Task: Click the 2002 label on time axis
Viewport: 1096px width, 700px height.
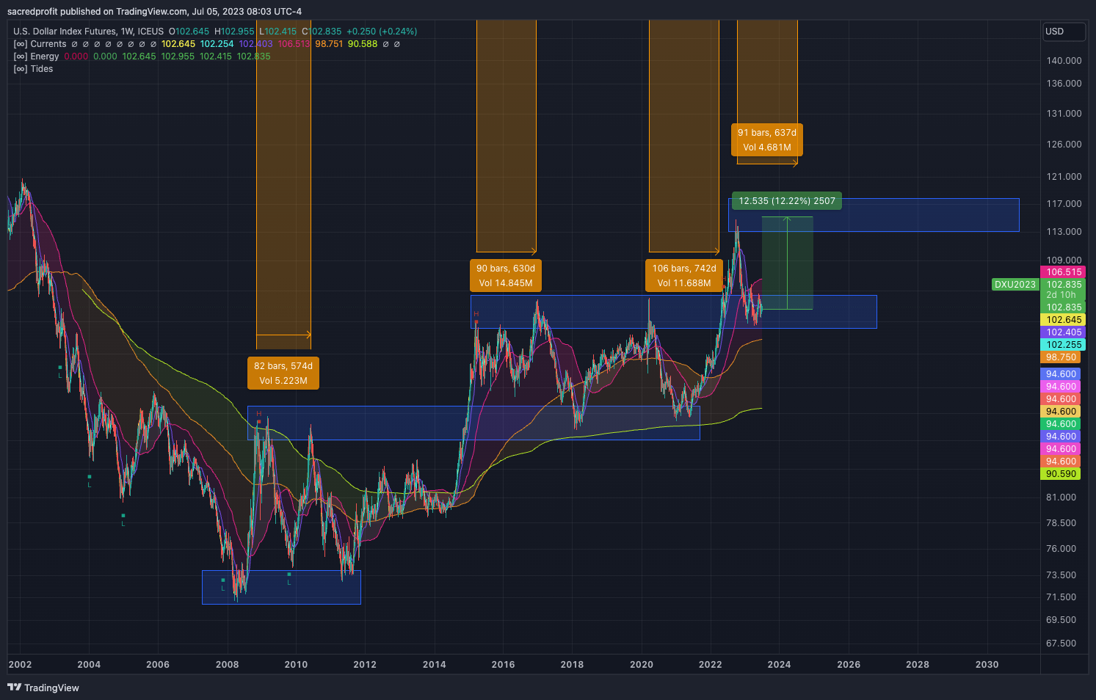Action: [20, 665]
